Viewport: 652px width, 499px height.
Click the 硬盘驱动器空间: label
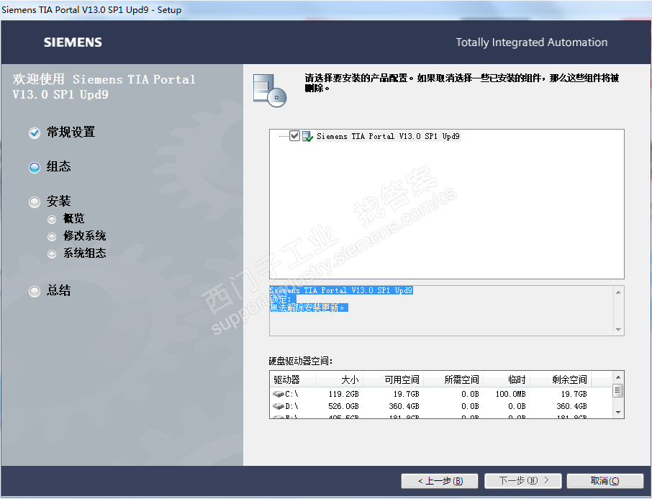coord(301,361)
